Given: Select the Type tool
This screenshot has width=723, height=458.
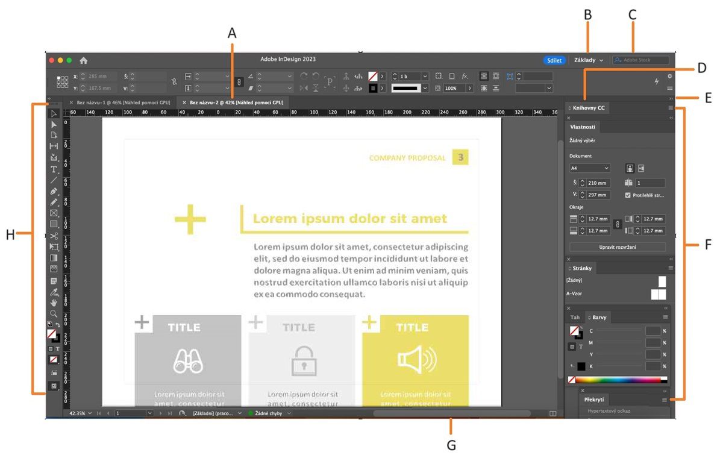Looking at the screenshot, I should click(x=54, y=169).
